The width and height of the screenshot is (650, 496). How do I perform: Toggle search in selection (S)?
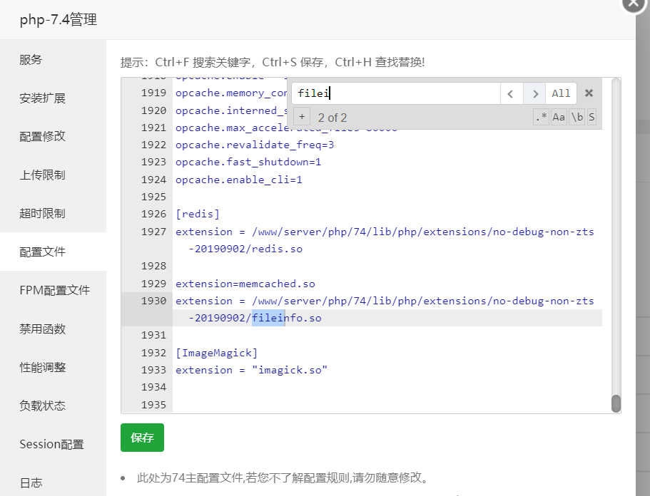point(591,117)
